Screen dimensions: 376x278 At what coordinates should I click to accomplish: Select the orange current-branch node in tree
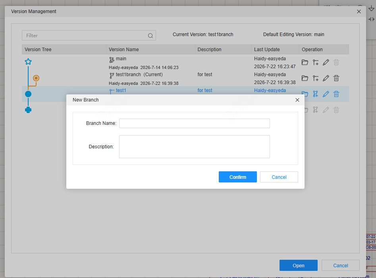coord(36,78)
